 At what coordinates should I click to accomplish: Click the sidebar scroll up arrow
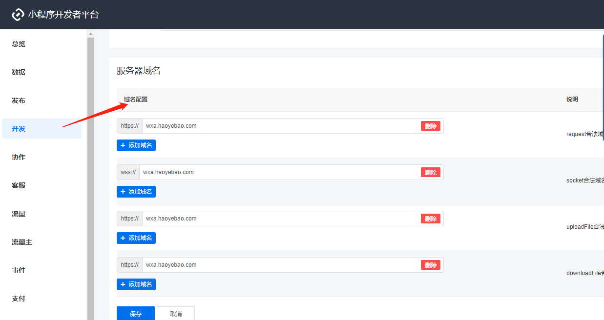click(x=90, y=34)
